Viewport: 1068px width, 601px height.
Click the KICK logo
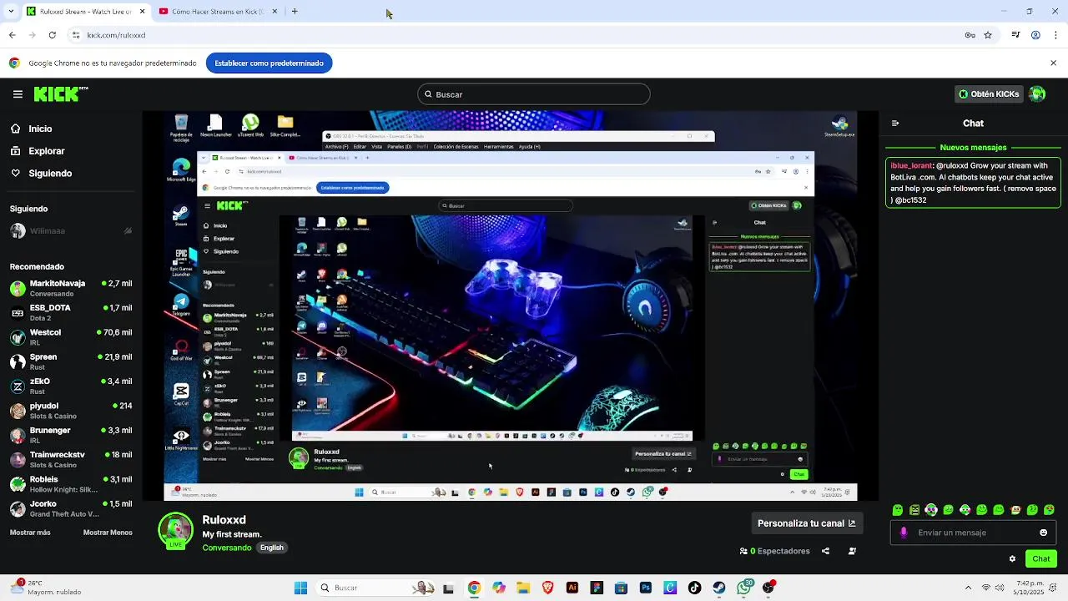[x=61, y=94]
